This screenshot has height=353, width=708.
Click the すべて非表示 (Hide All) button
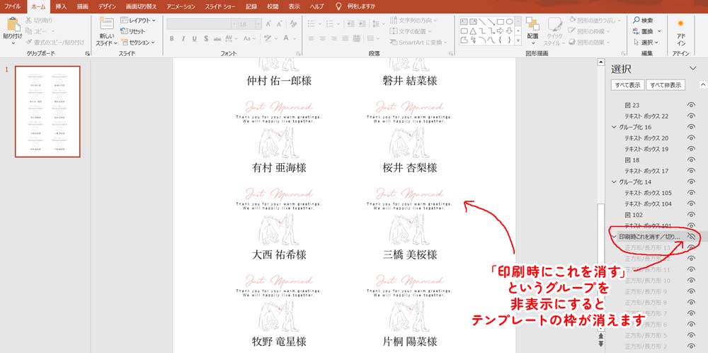click(x=666, y=85)
